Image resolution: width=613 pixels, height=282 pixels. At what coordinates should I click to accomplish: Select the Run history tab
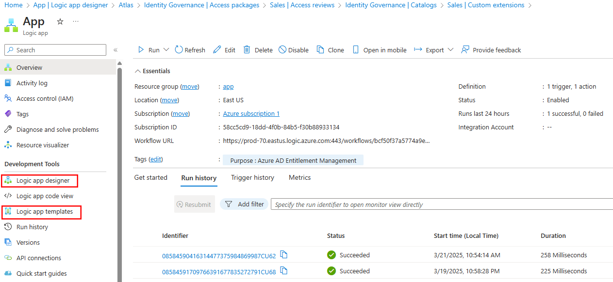pos(199,178)
